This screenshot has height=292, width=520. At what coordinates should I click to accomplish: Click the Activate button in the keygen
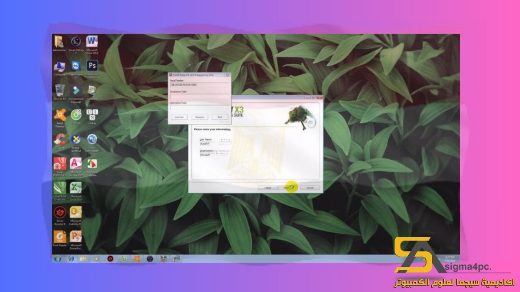point(179,117)
